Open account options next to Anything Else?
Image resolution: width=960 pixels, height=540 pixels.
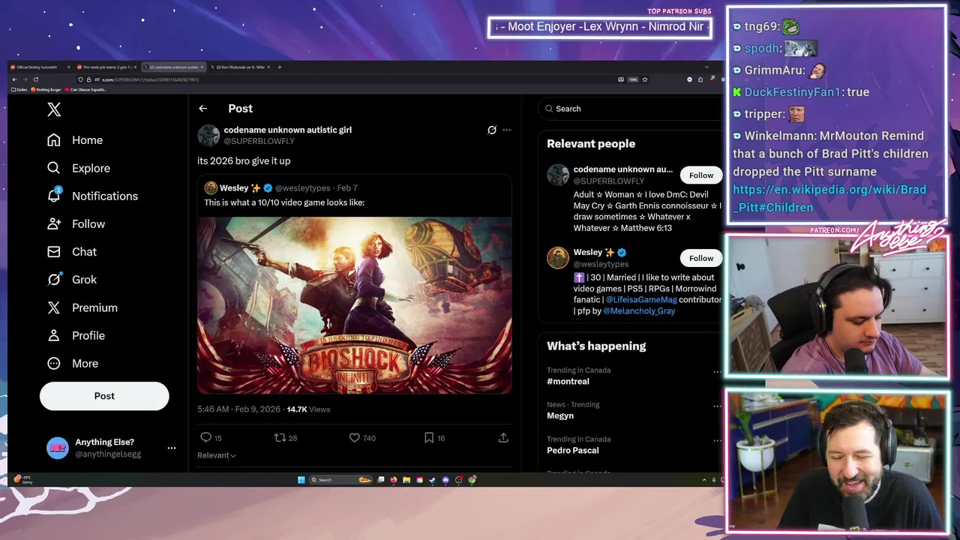172,448
